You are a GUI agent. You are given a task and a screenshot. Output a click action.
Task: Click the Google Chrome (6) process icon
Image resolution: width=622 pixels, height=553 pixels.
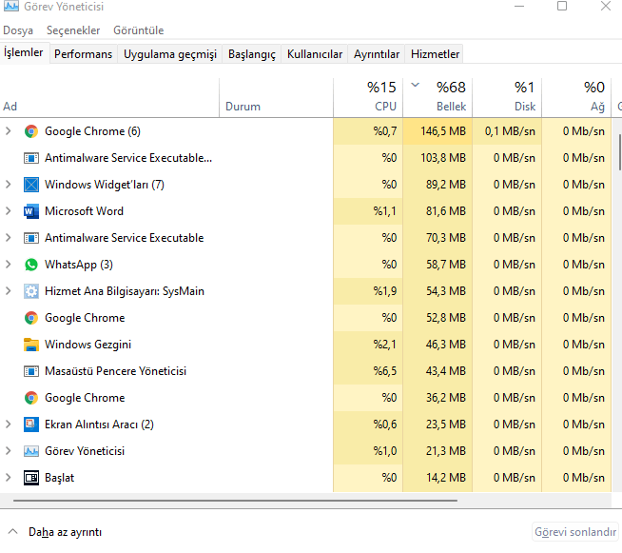31,131
